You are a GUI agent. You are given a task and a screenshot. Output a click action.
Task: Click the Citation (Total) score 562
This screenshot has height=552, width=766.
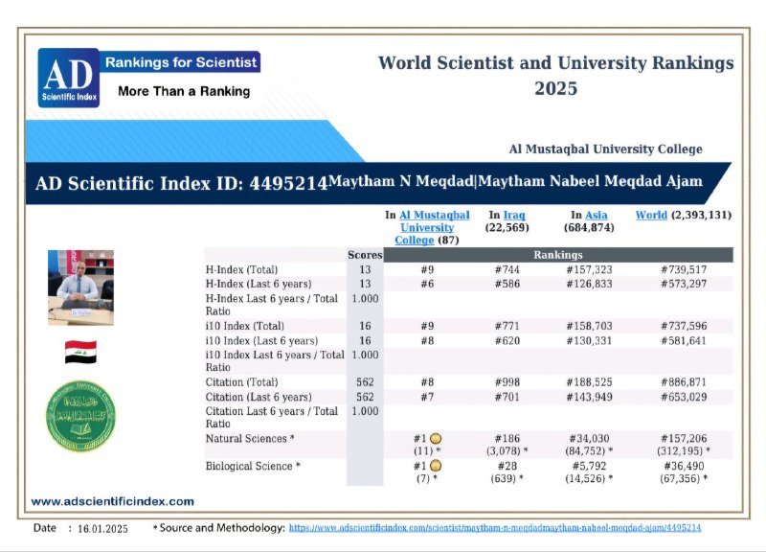coord(365,381)
